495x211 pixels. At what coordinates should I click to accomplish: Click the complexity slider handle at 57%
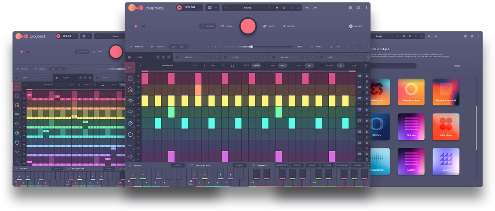coord(252,47)
